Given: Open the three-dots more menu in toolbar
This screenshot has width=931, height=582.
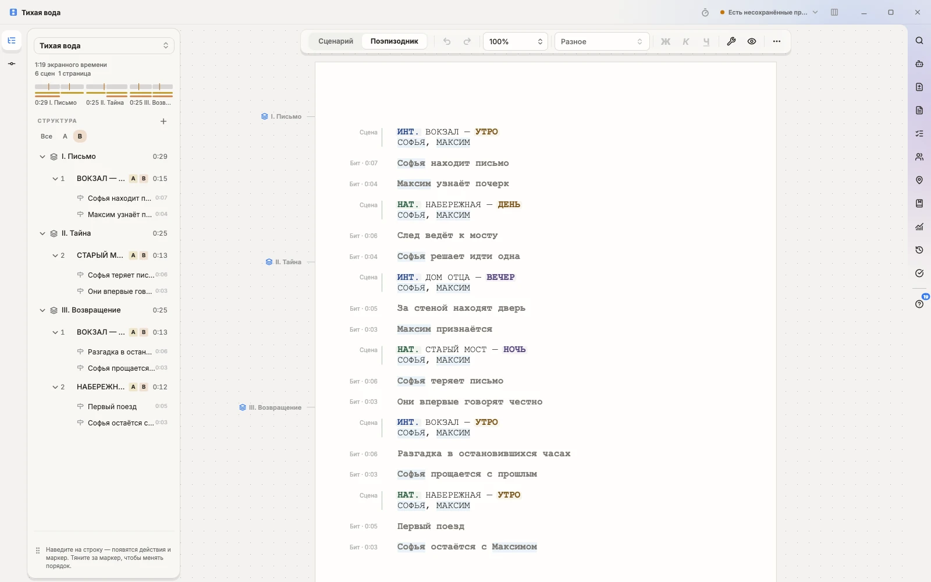Looking at the screenshot, I should (777, 41).
